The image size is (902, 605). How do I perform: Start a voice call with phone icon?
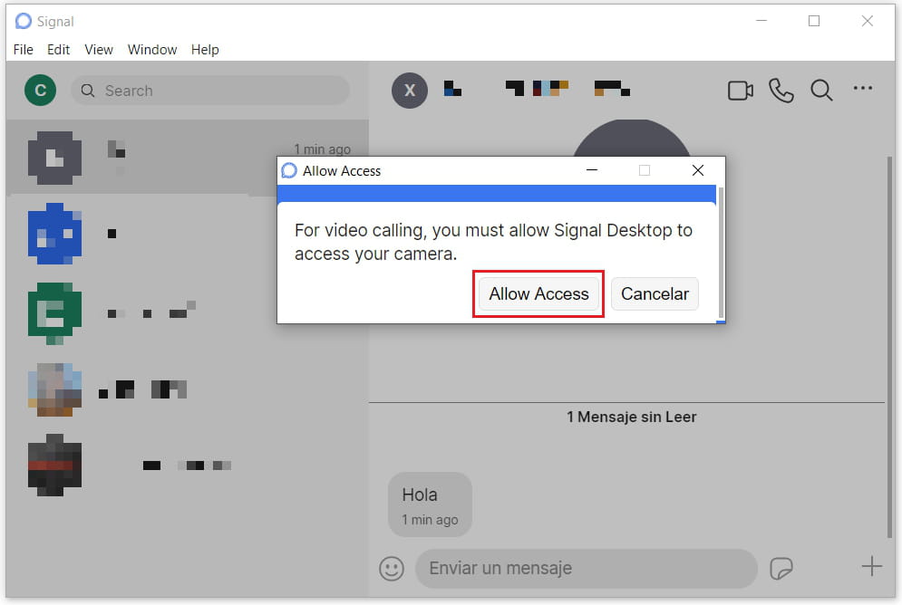[781, 91]
